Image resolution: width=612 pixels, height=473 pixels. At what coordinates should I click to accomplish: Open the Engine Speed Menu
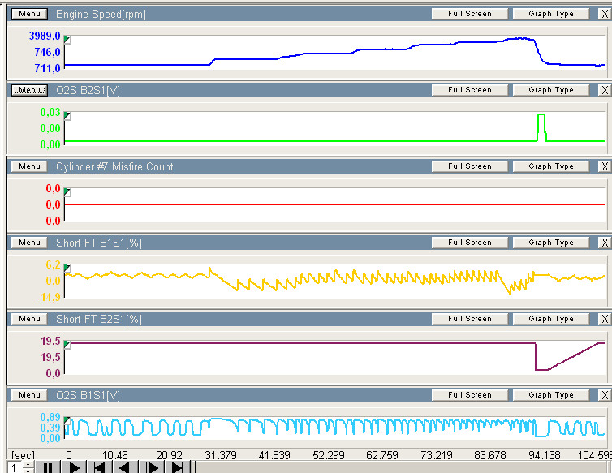29,14
